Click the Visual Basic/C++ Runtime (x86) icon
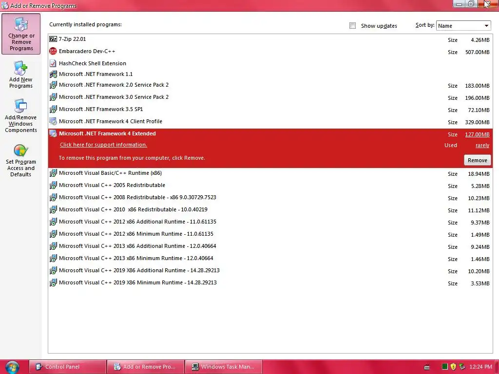The image size is (499, 374). pyautogui.click(x=53, y=173)
